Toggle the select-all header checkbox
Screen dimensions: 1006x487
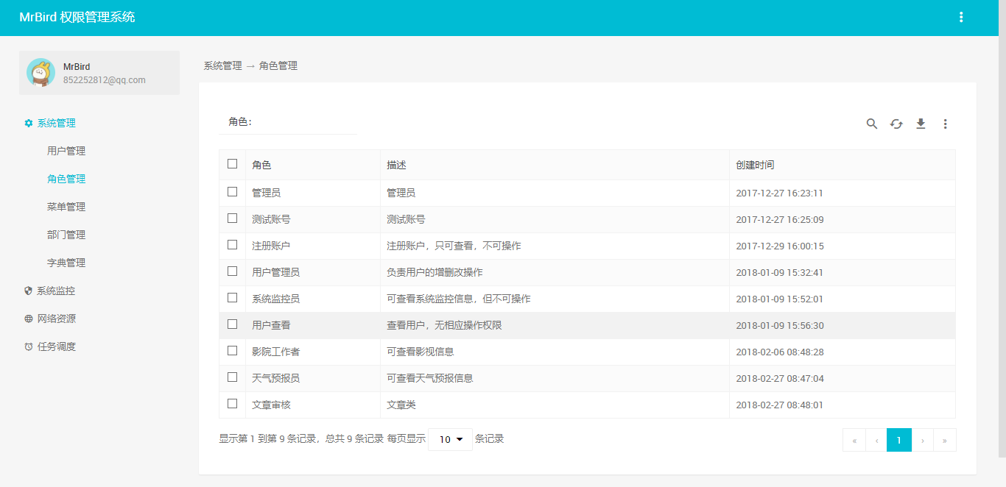pyautogui.click(x=233, y=164)
